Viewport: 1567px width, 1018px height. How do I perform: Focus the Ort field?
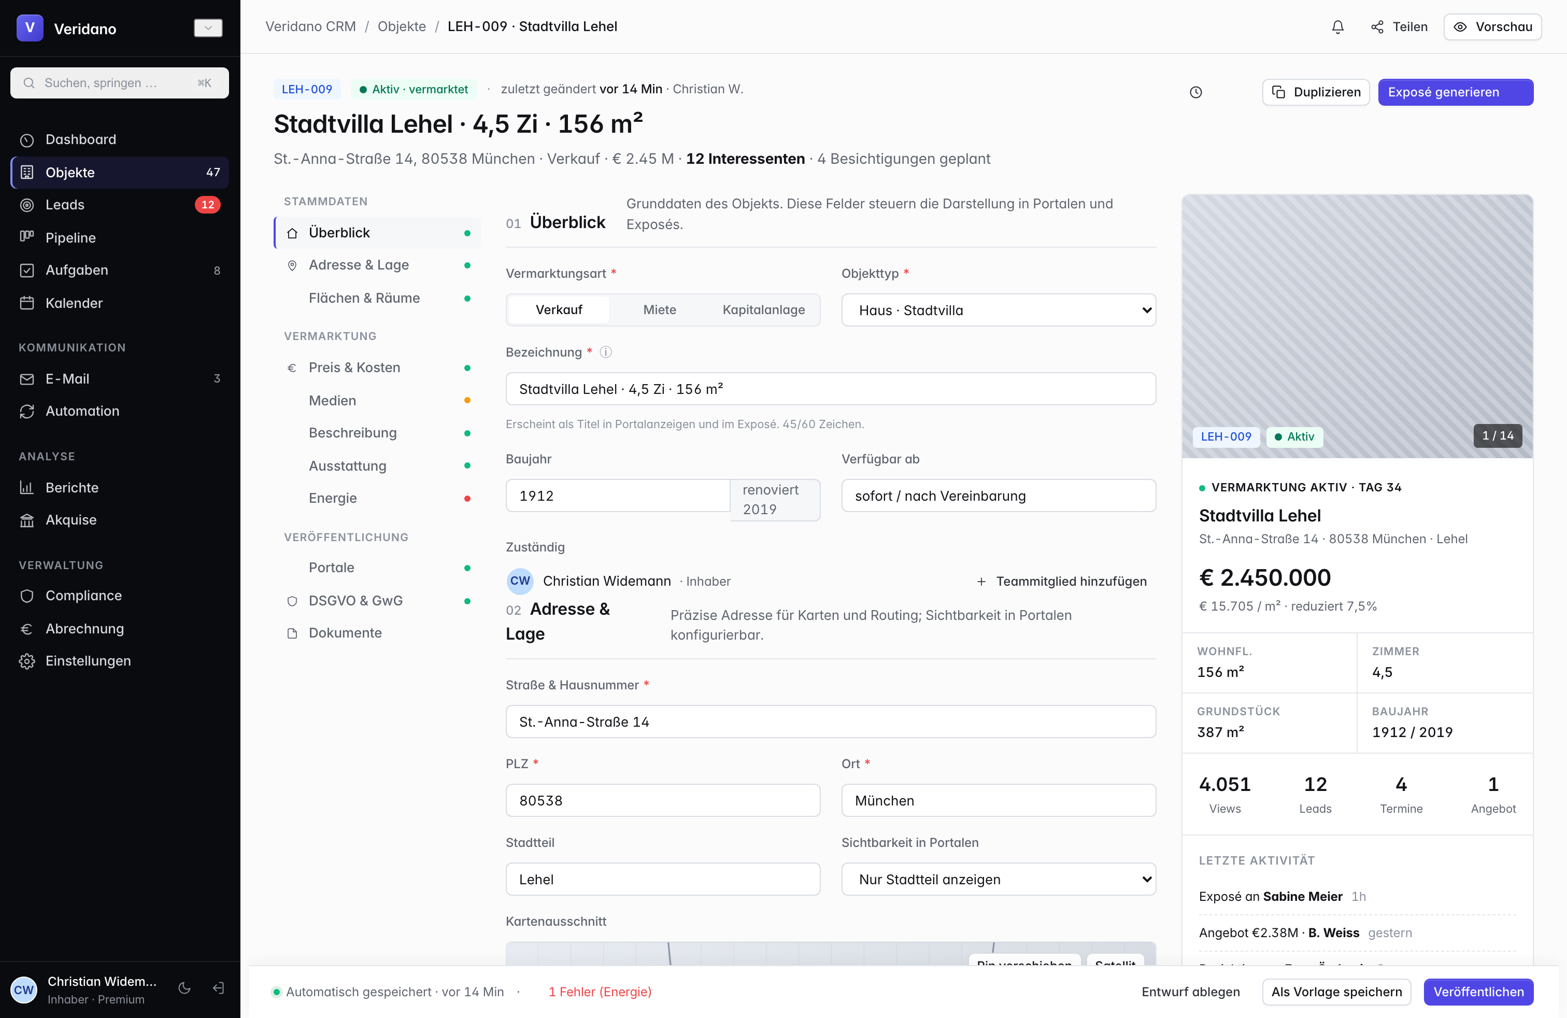(x=998, y=801)
